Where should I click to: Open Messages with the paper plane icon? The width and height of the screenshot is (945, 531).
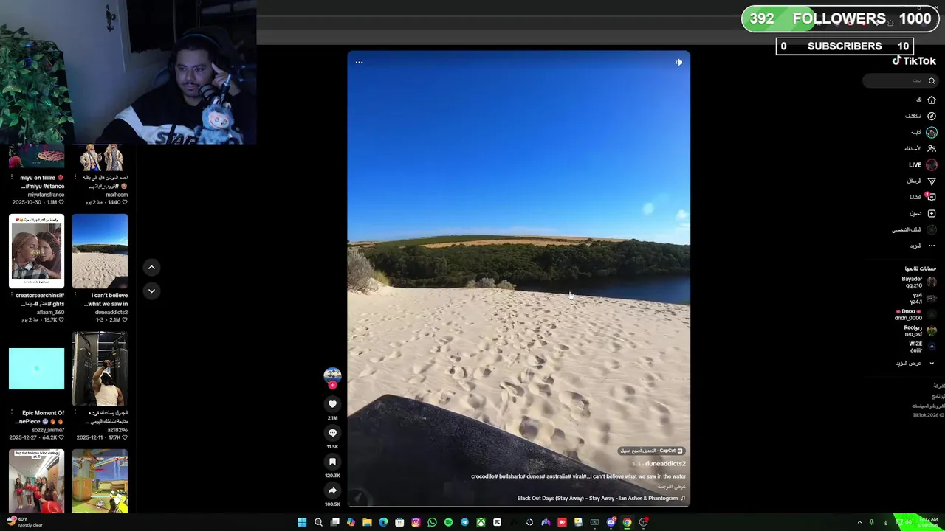(932, 181)
